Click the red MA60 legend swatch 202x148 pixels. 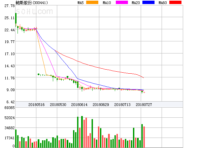click(x=175, y=2)
